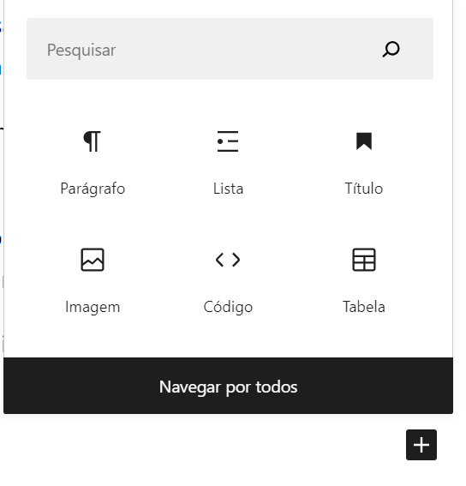Add a Lista block from quick inserter
466x486 pixels.
coord(228,162)
